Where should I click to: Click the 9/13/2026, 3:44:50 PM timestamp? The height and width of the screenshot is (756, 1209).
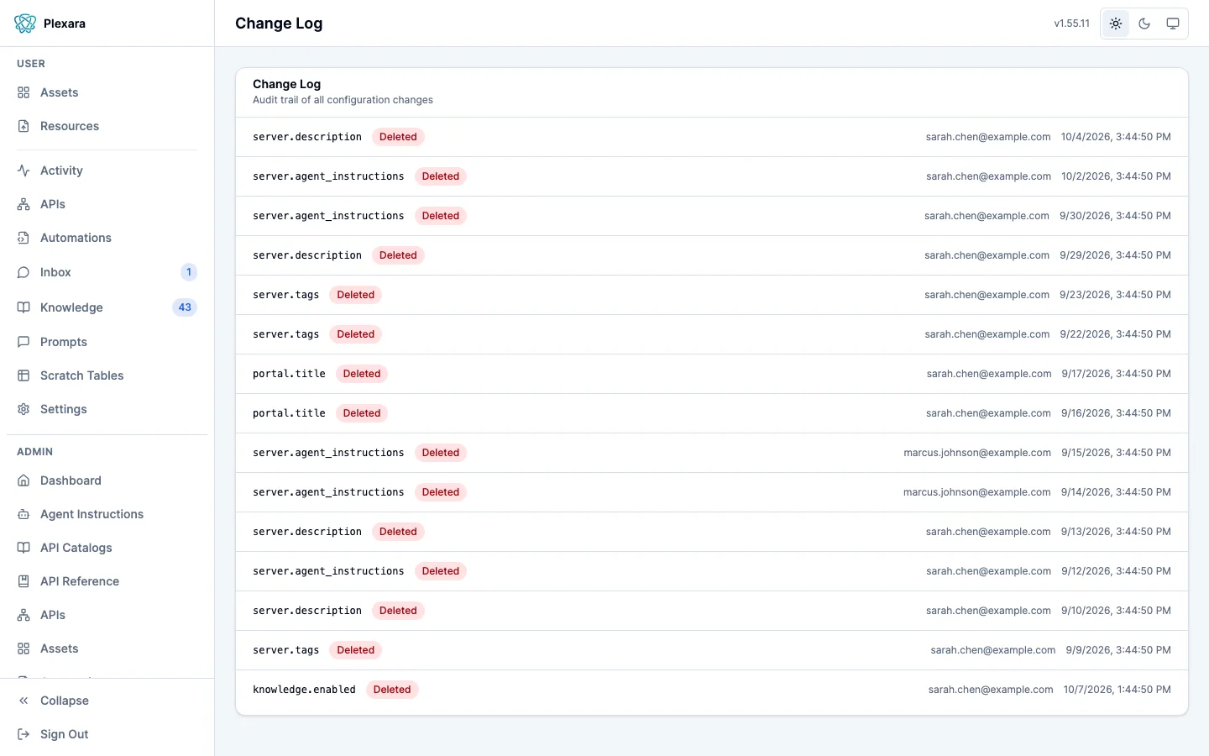pos(1116,532)
